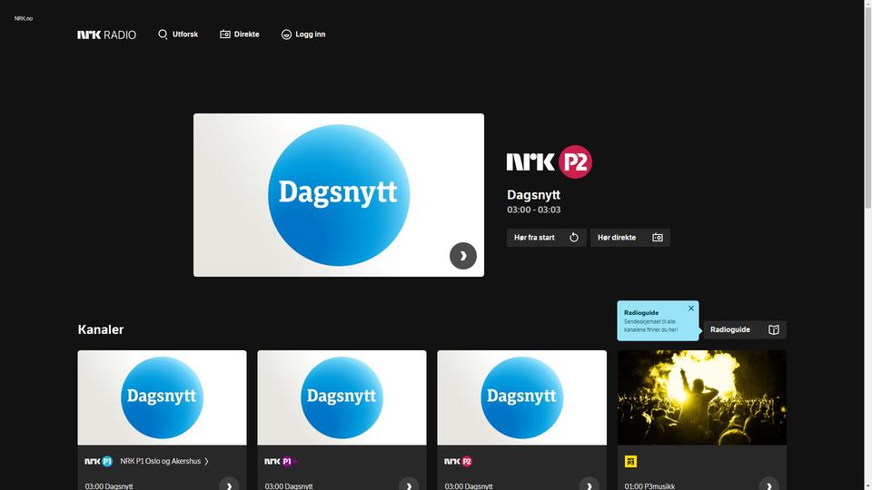
Task: Open NRK P2 Dagsnytt card thumbnail
Action: tap(522, 397)
